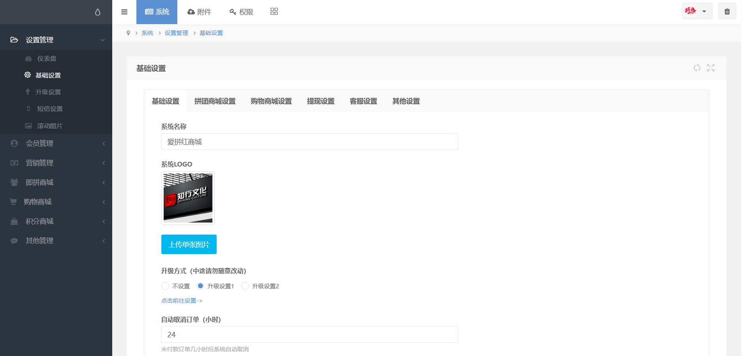Open the user avatar dropdown at top right
The height and width of the screenshot is (356, 742).
coord(697,11)
